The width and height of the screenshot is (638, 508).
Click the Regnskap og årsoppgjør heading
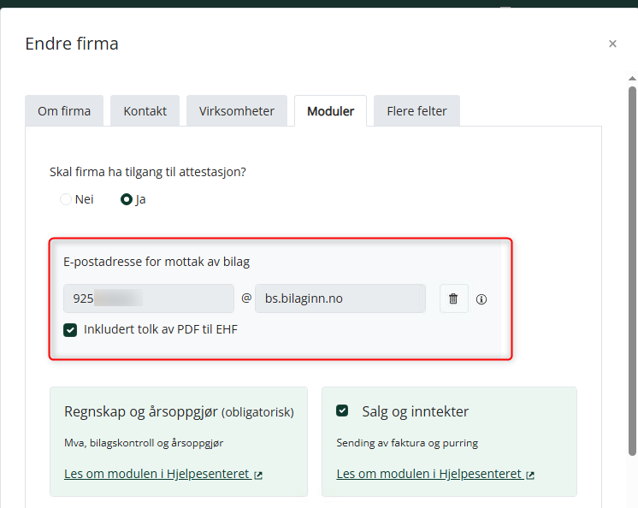click(179, 411)
